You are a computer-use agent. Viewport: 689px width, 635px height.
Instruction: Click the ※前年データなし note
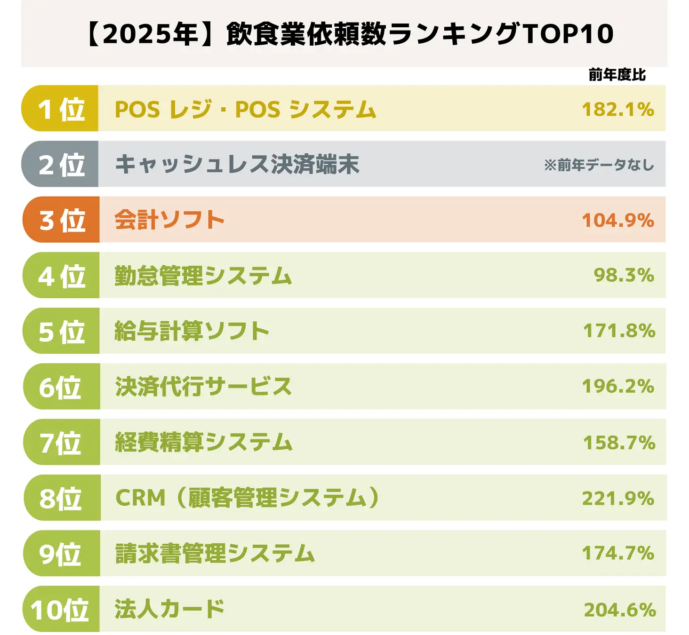coord(599,165)
